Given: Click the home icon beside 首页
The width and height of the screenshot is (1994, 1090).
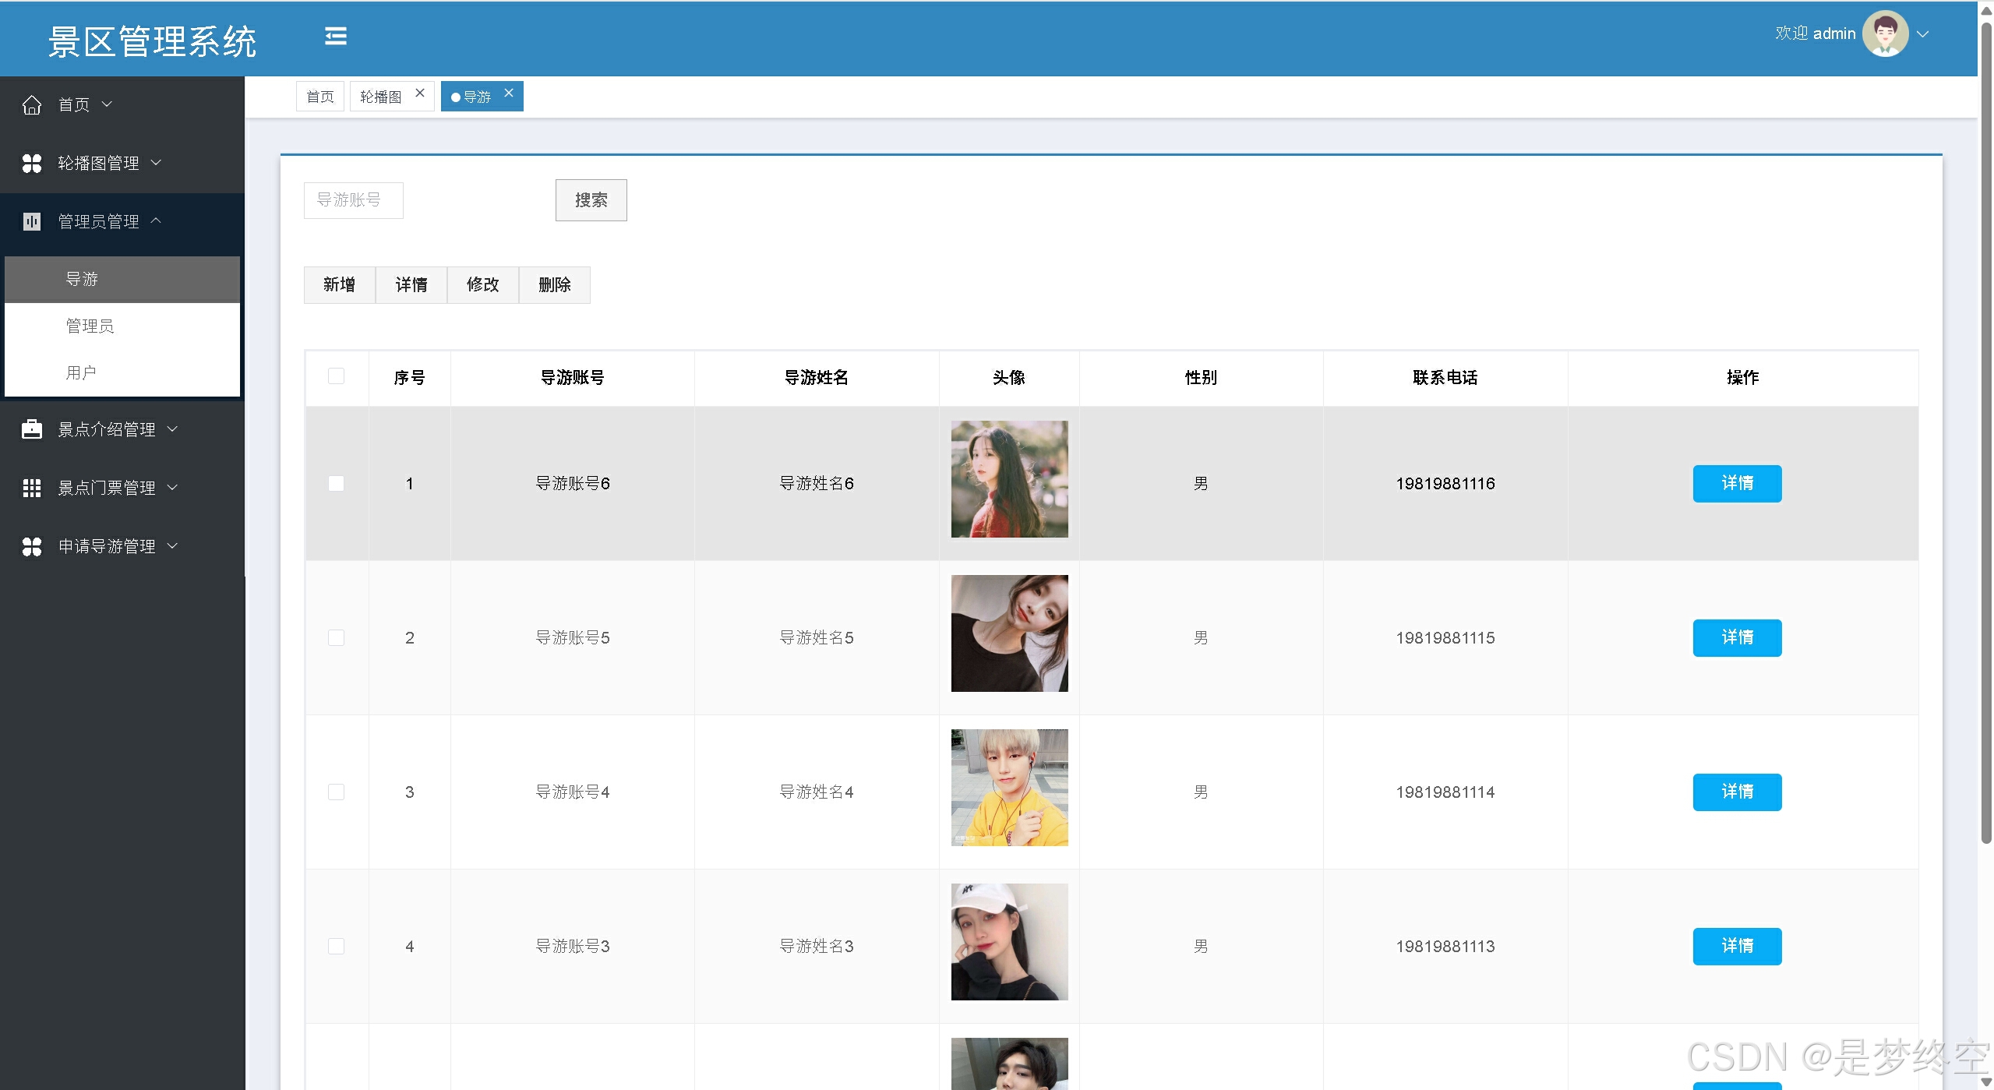Looking at the screenshot, I should click(x=32, y=104).
